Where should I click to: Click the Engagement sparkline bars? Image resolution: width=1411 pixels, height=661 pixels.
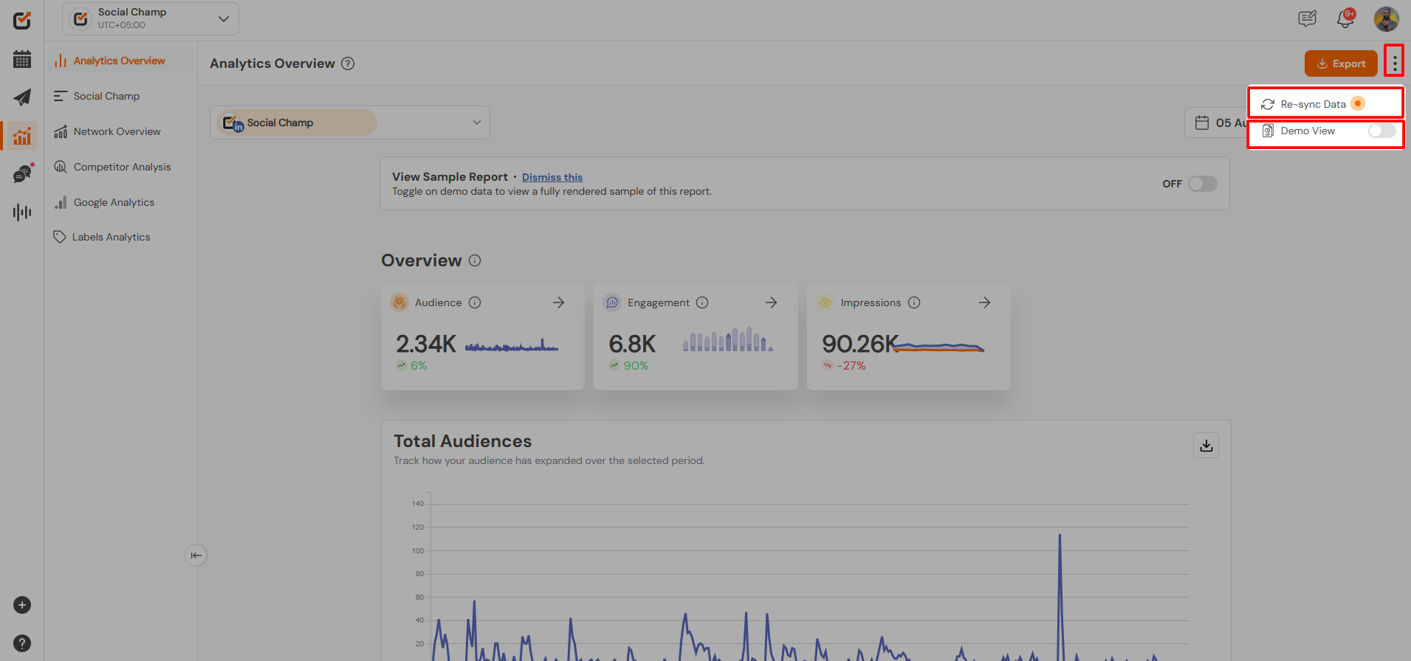pyautogui.click(x=728, y=340)
